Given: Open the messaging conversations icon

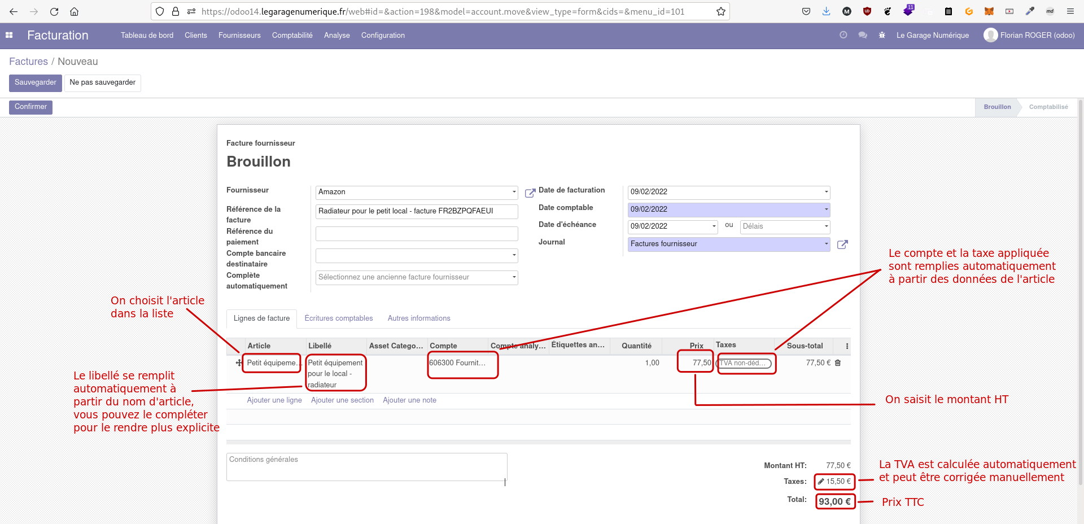Looking at the screenshot, I should [x=863, y=35].
